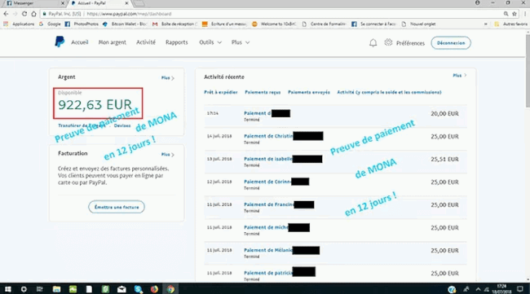Click the Windows Start button
This screenshot has height=294, width=530.
8,289
